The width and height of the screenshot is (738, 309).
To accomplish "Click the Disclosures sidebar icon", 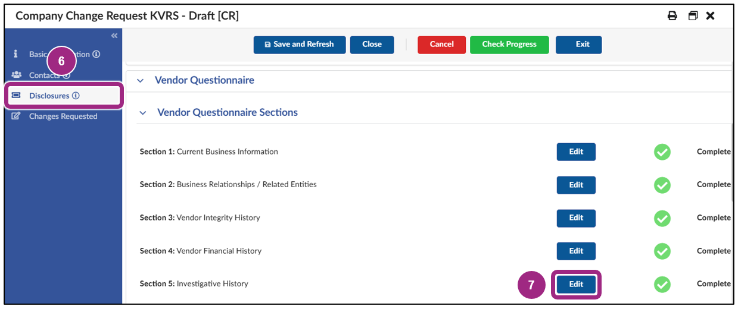I will [x=17, y=96].
